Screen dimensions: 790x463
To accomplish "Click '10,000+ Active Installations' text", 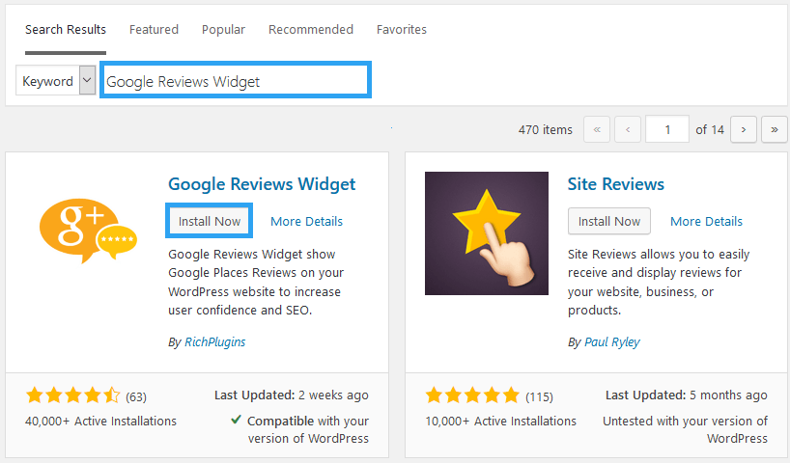I will (x=500, y=421).
